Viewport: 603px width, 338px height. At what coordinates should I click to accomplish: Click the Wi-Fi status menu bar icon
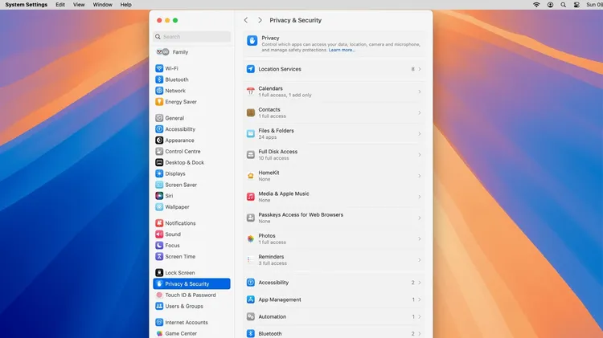tap(536, 5)
